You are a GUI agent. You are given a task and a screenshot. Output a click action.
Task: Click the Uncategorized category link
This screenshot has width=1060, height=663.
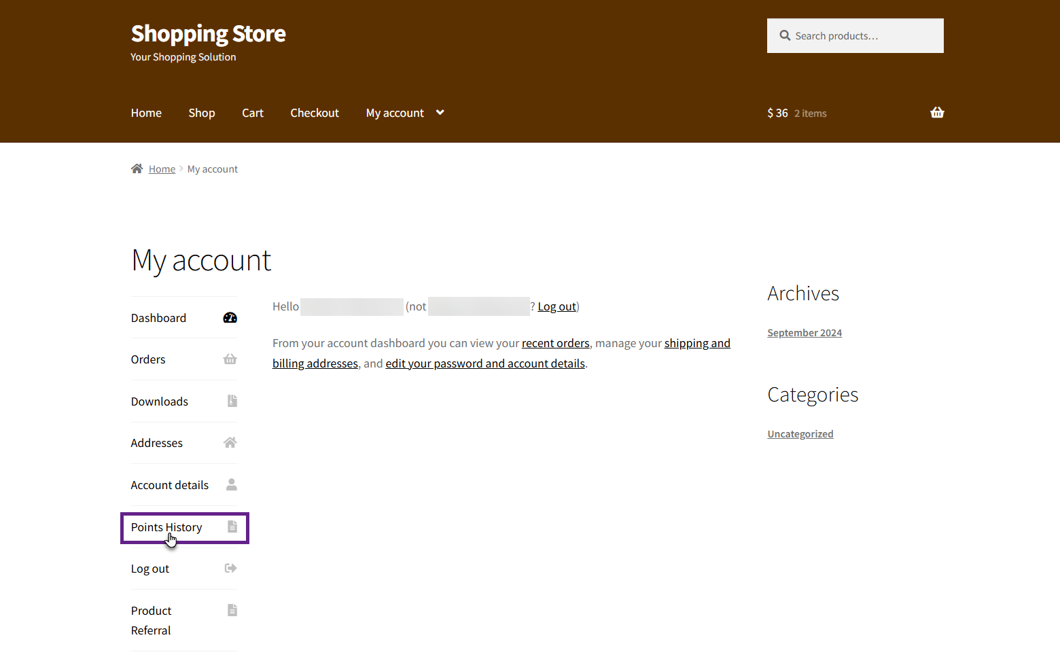pos(800,434)
